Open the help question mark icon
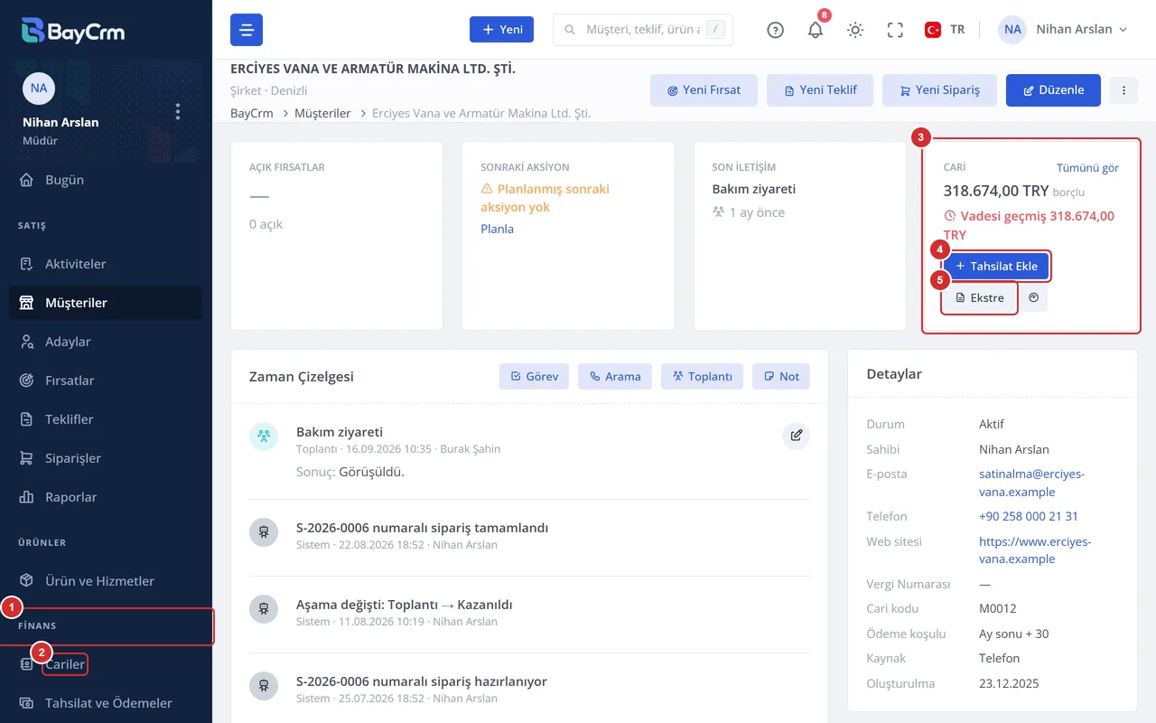The height and width of the screenshot is (723, 1156). [775, 30]
